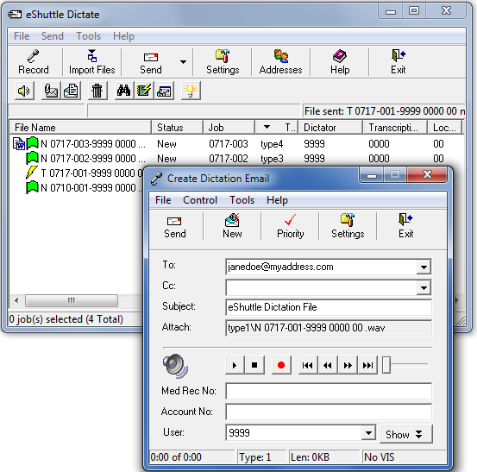Click the Rewind button
477x472 pixels.
tap(328, 365)
